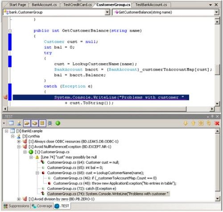Select line 68 LookupCustomerName entry

coord(95,173)
